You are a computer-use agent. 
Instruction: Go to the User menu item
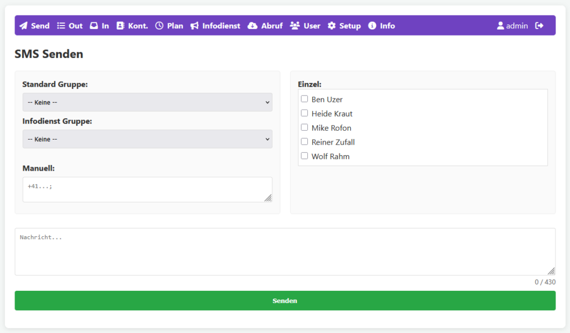point(305,26)
